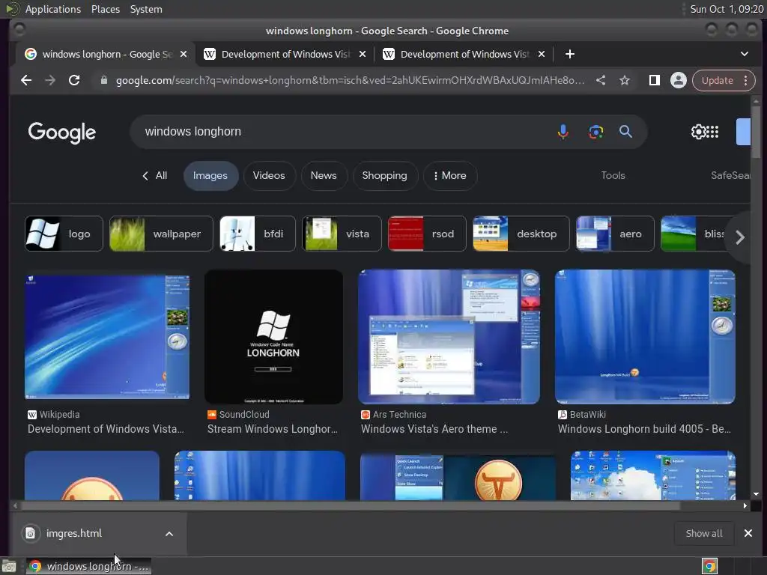767x575 pixels.
Task: Click the Chrome tray icon in bottom panel
Action: click(x=709, y=566)
